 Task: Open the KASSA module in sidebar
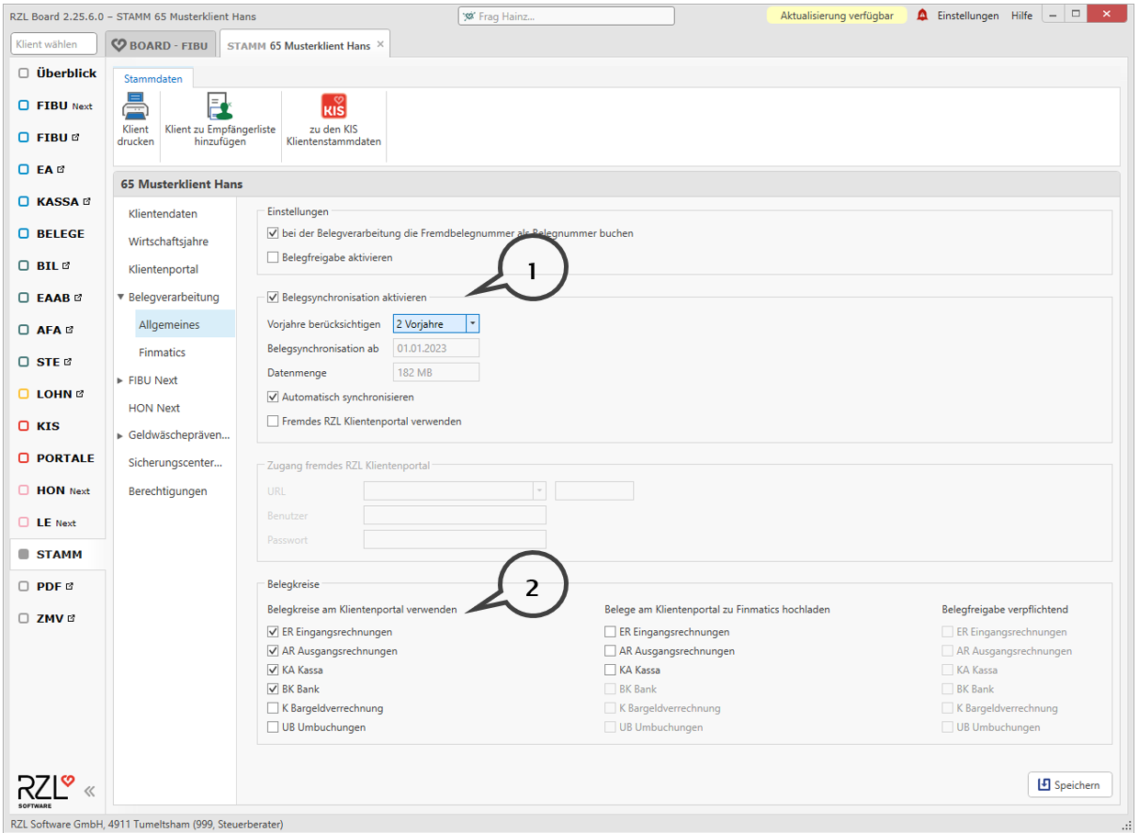coord(58,201)
